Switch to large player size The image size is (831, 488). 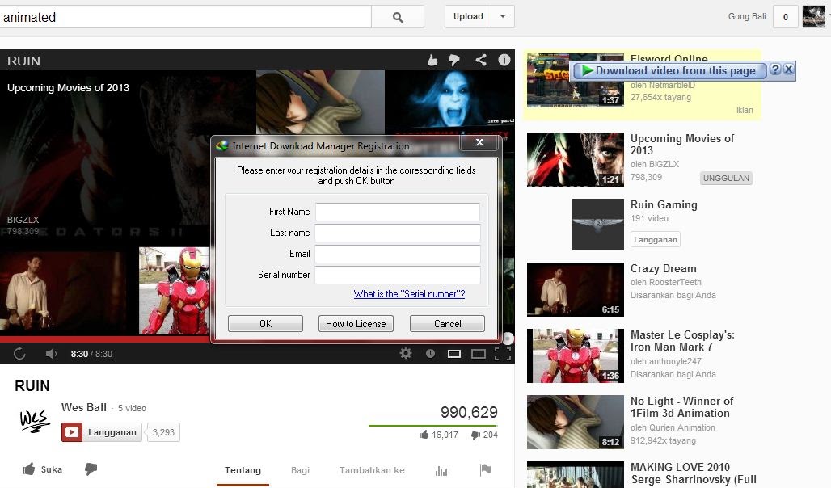479,353
